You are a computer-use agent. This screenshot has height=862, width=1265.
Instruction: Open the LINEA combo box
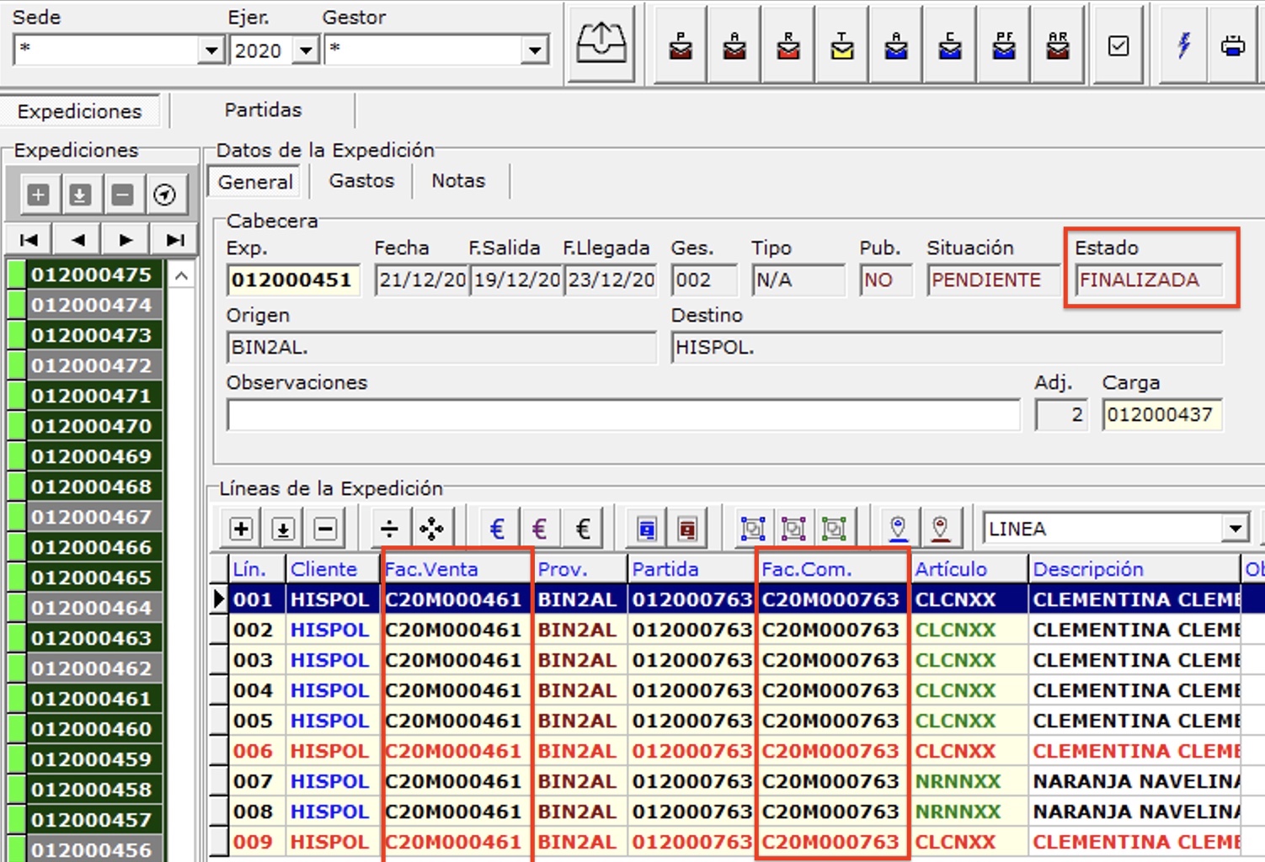click(1235, 529)
